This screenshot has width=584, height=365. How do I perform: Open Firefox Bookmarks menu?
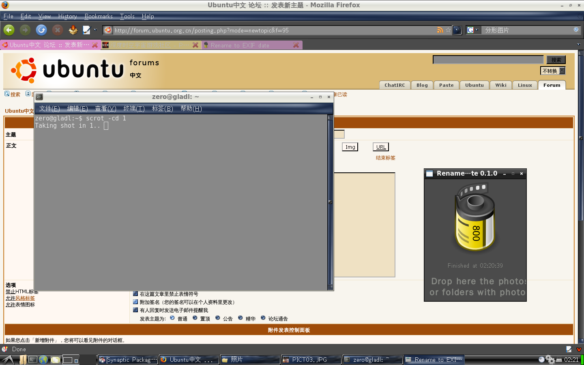[99, 16]
